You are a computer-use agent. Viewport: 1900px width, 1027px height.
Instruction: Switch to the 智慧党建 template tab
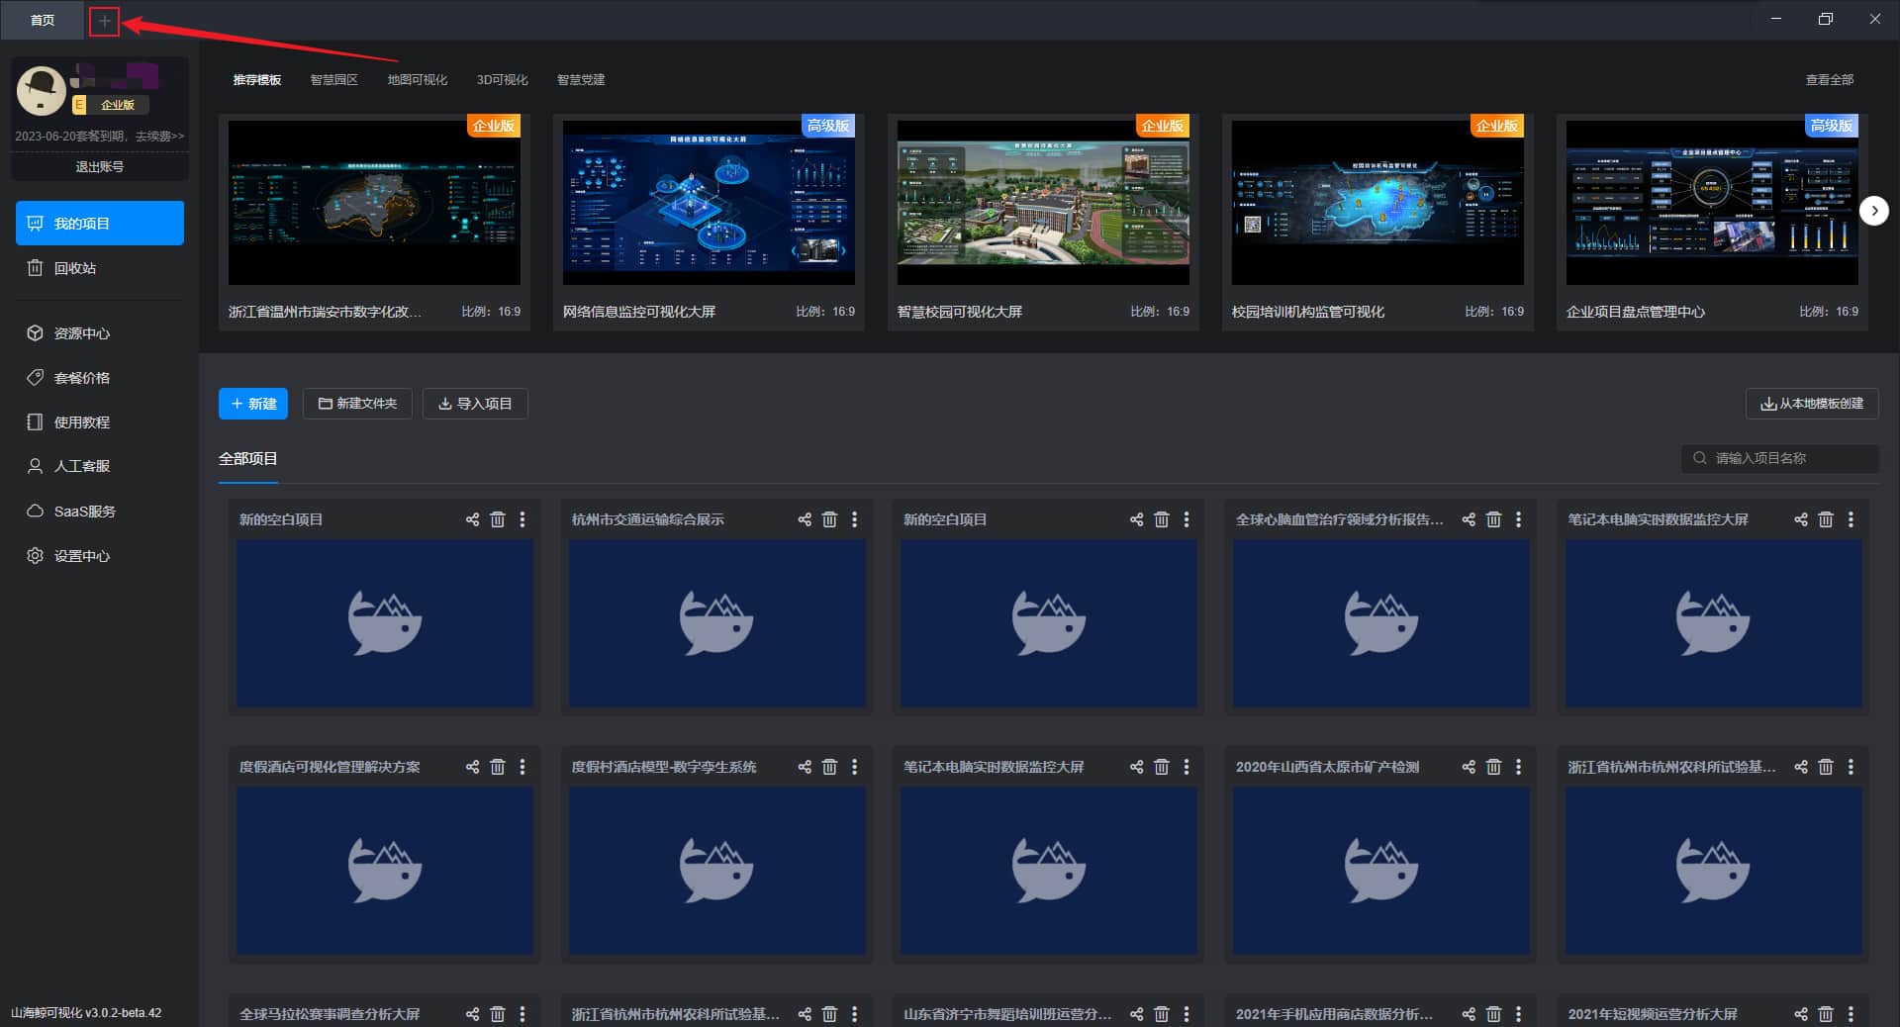click(581, 80)
